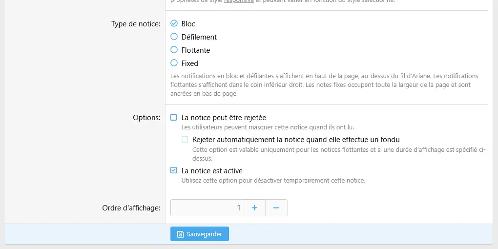498x249 pixels.
Task: Tick "Rejeter automatiquement la notice" checkbox
Action: point(185,140)
